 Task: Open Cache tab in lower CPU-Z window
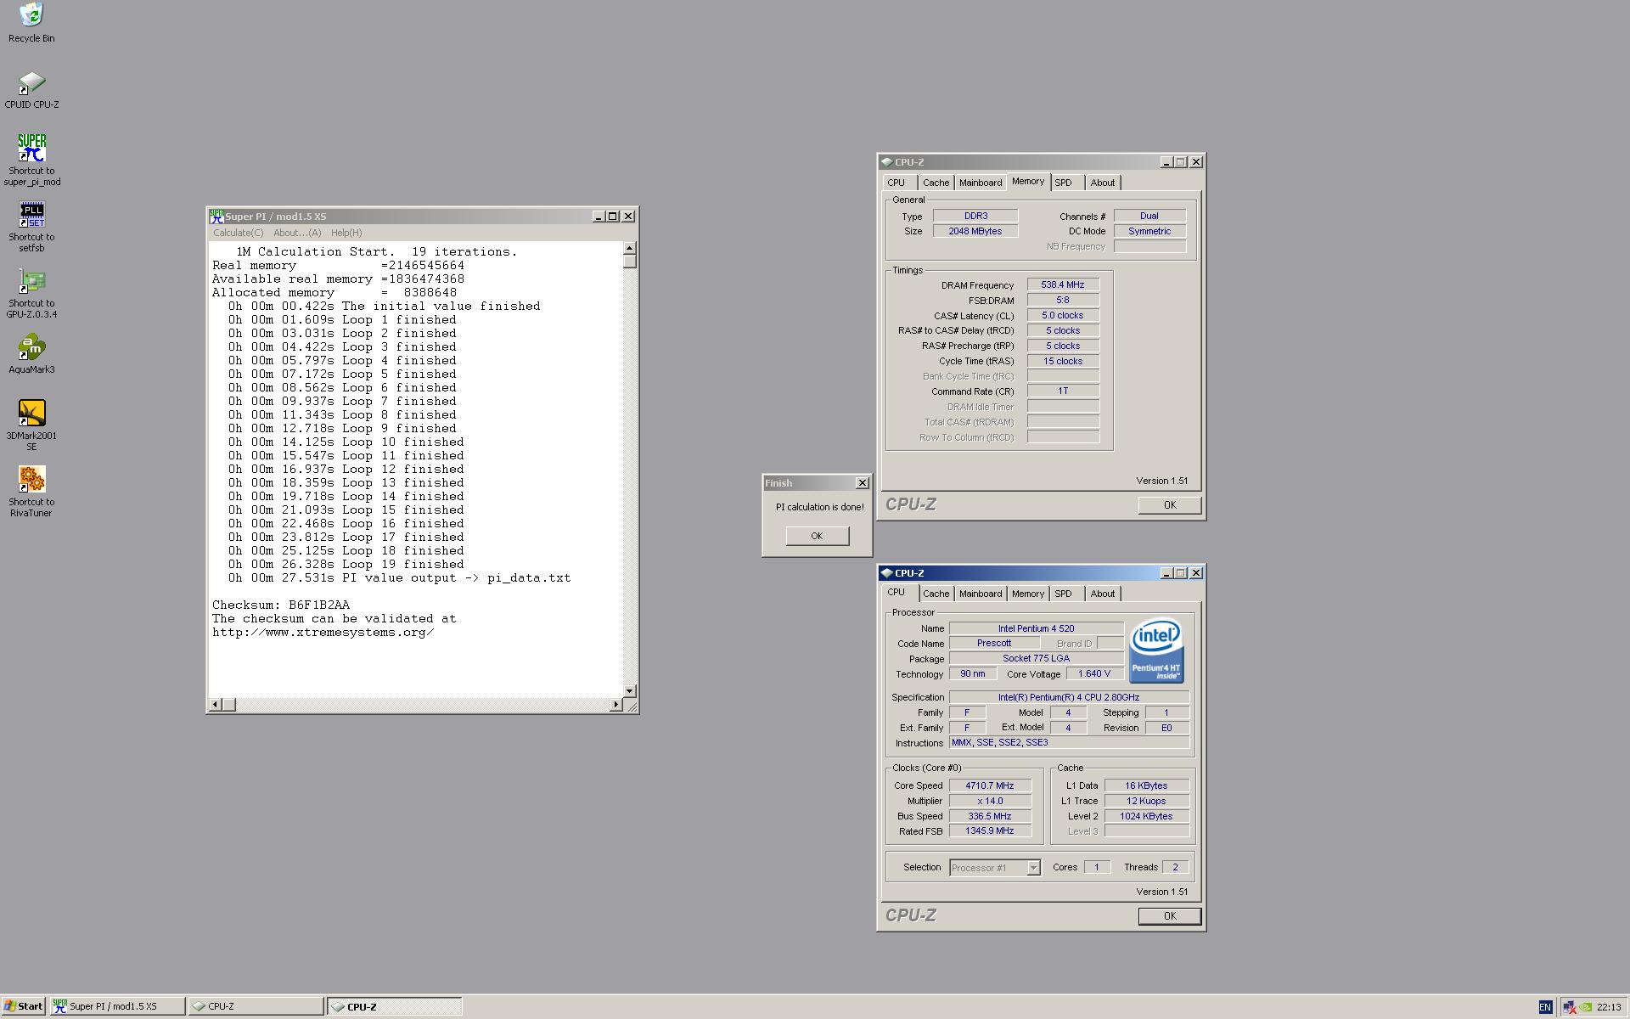pos(936,594)
